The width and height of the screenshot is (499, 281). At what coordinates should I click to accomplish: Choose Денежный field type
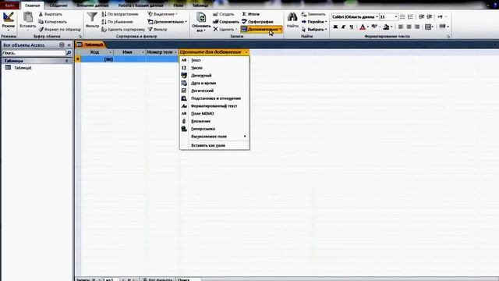point(214,76)
